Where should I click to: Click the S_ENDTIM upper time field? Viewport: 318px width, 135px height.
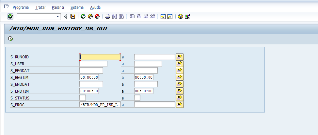pos(144,91)
